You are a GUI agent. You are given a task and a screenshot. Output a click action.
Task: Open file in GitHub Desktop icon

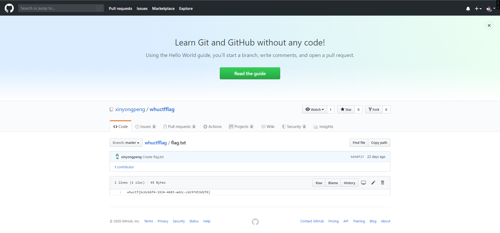tap(364, 183)
